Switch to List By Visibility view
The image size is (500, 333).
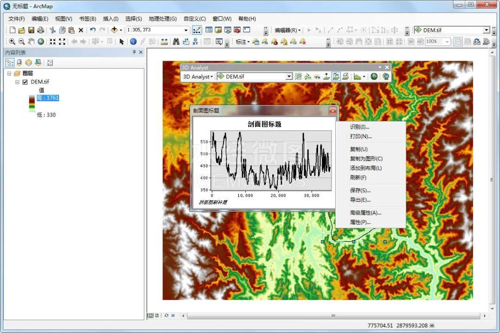click(29, 63)
